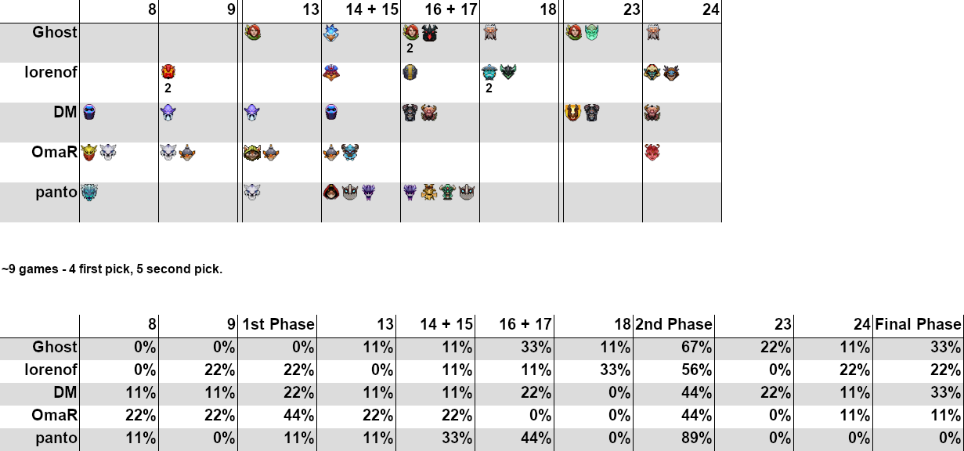Image resolution: width=964 pixels, height=451 pixels.
Task: Click OmaR's blue horned hero icon under 14 + 15
Action: click(x=349, y=152)
